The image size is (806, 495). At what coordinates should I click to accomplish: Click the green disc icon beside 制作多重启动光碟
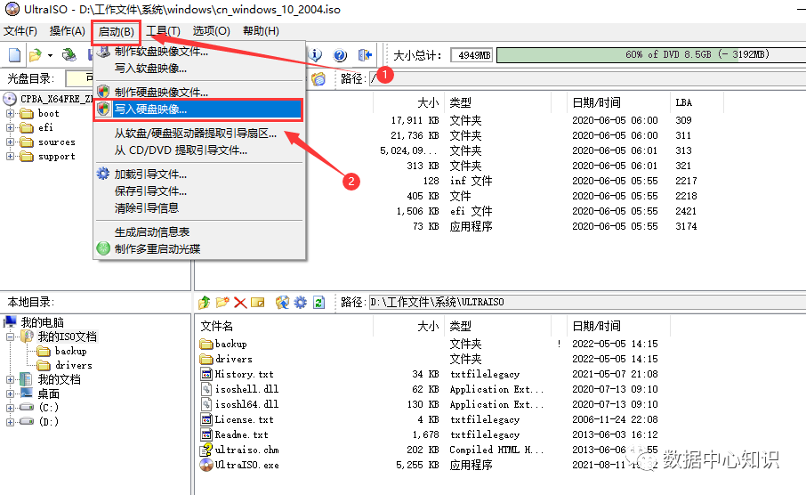pyautogui.click(x=103, y=248)
